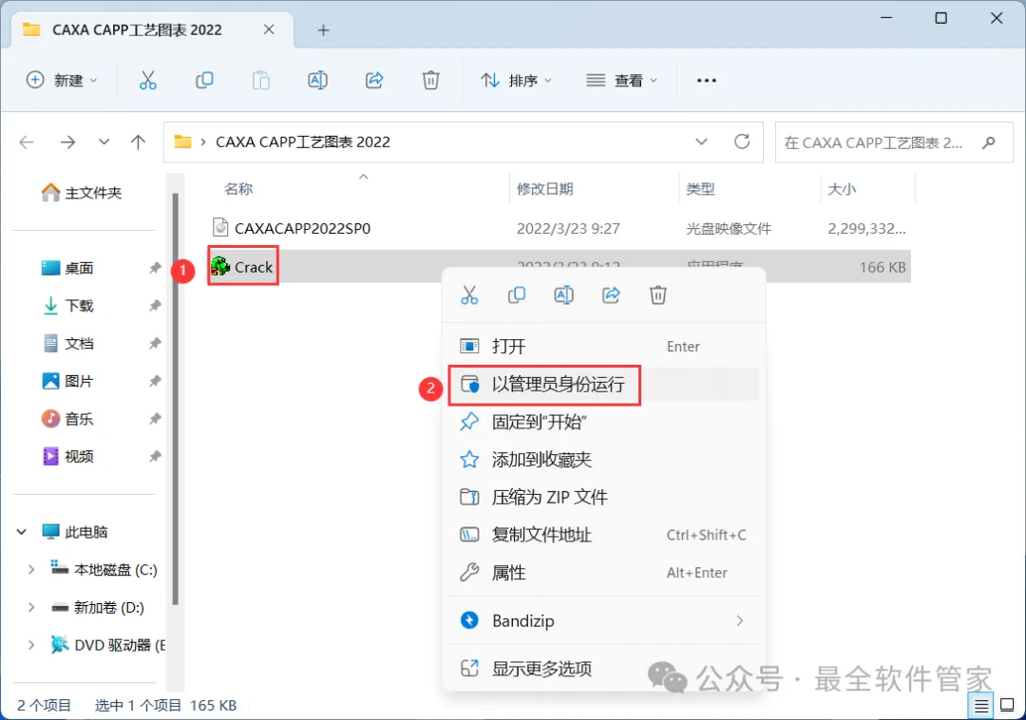Image resolution: width=1026 pixels, height=720 pixels.
Task: Click the Share icon in the top toolbar
Action: point(374,81)
